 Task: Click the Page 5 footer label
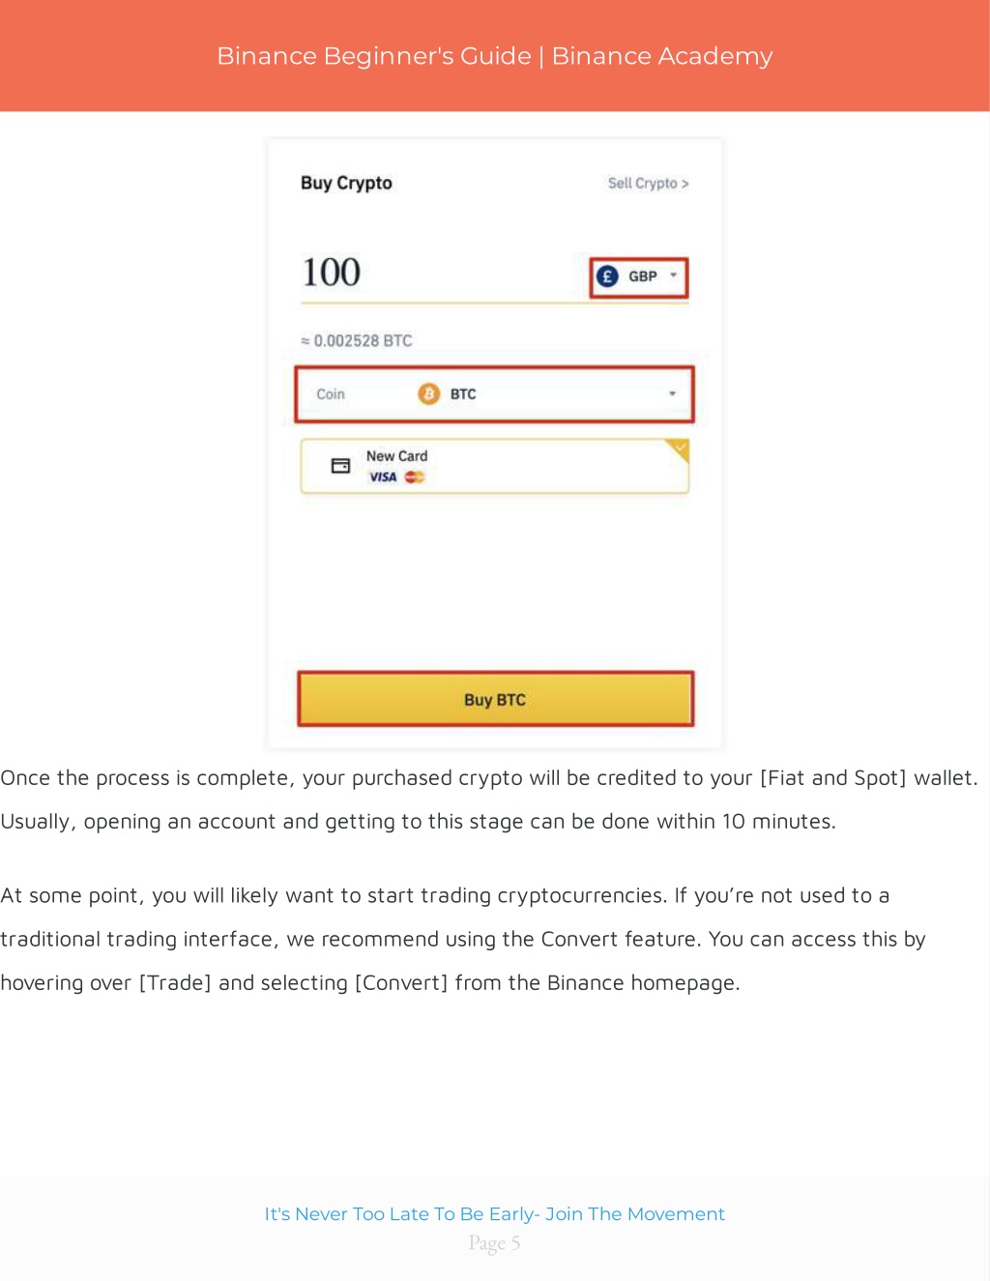[495, 1243]
